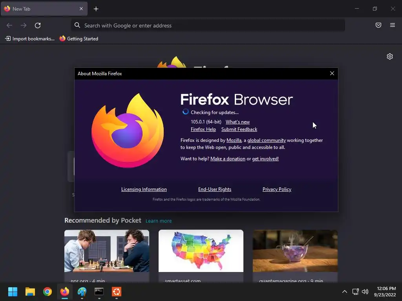Open Import bookmarks from bookmarks toolbar

point(30,39)
